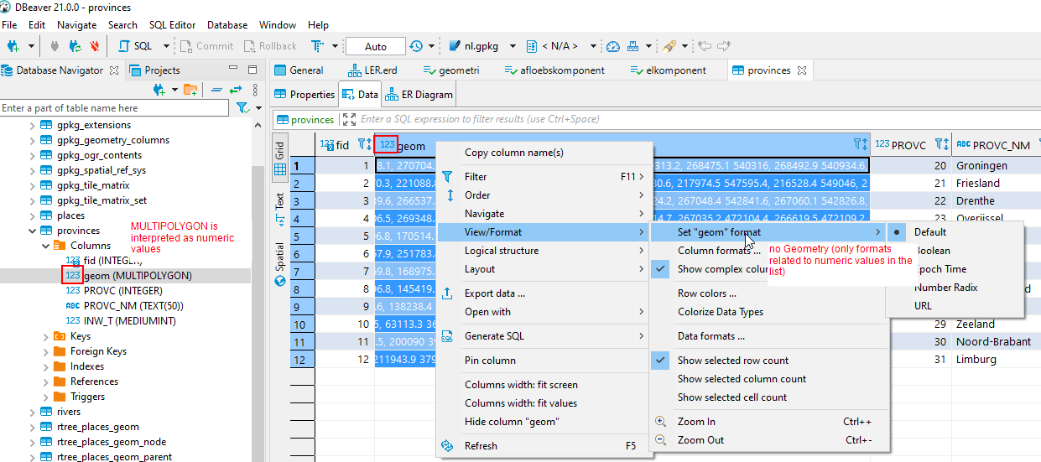
Task: Open the Filter submenu
Action: (x=544, y=177)
